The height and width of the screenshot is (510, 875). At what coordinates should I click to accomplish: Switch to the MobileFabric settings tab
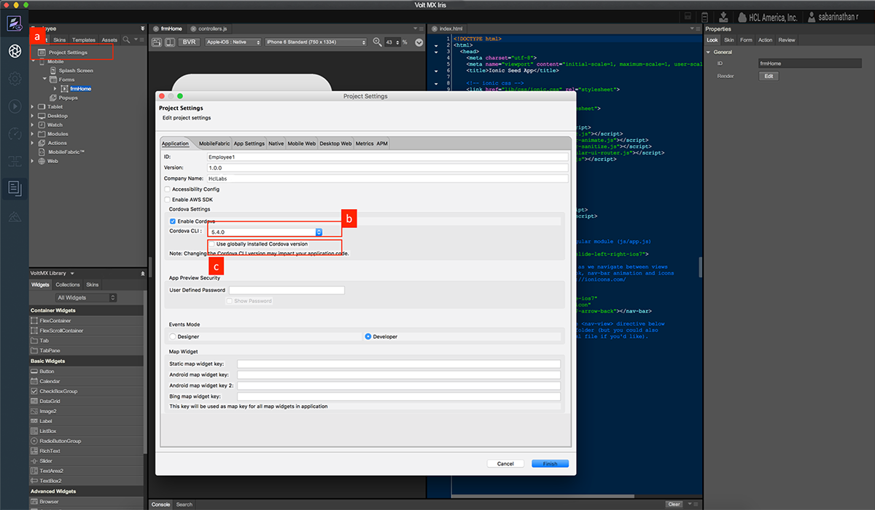tap(214, 144)
